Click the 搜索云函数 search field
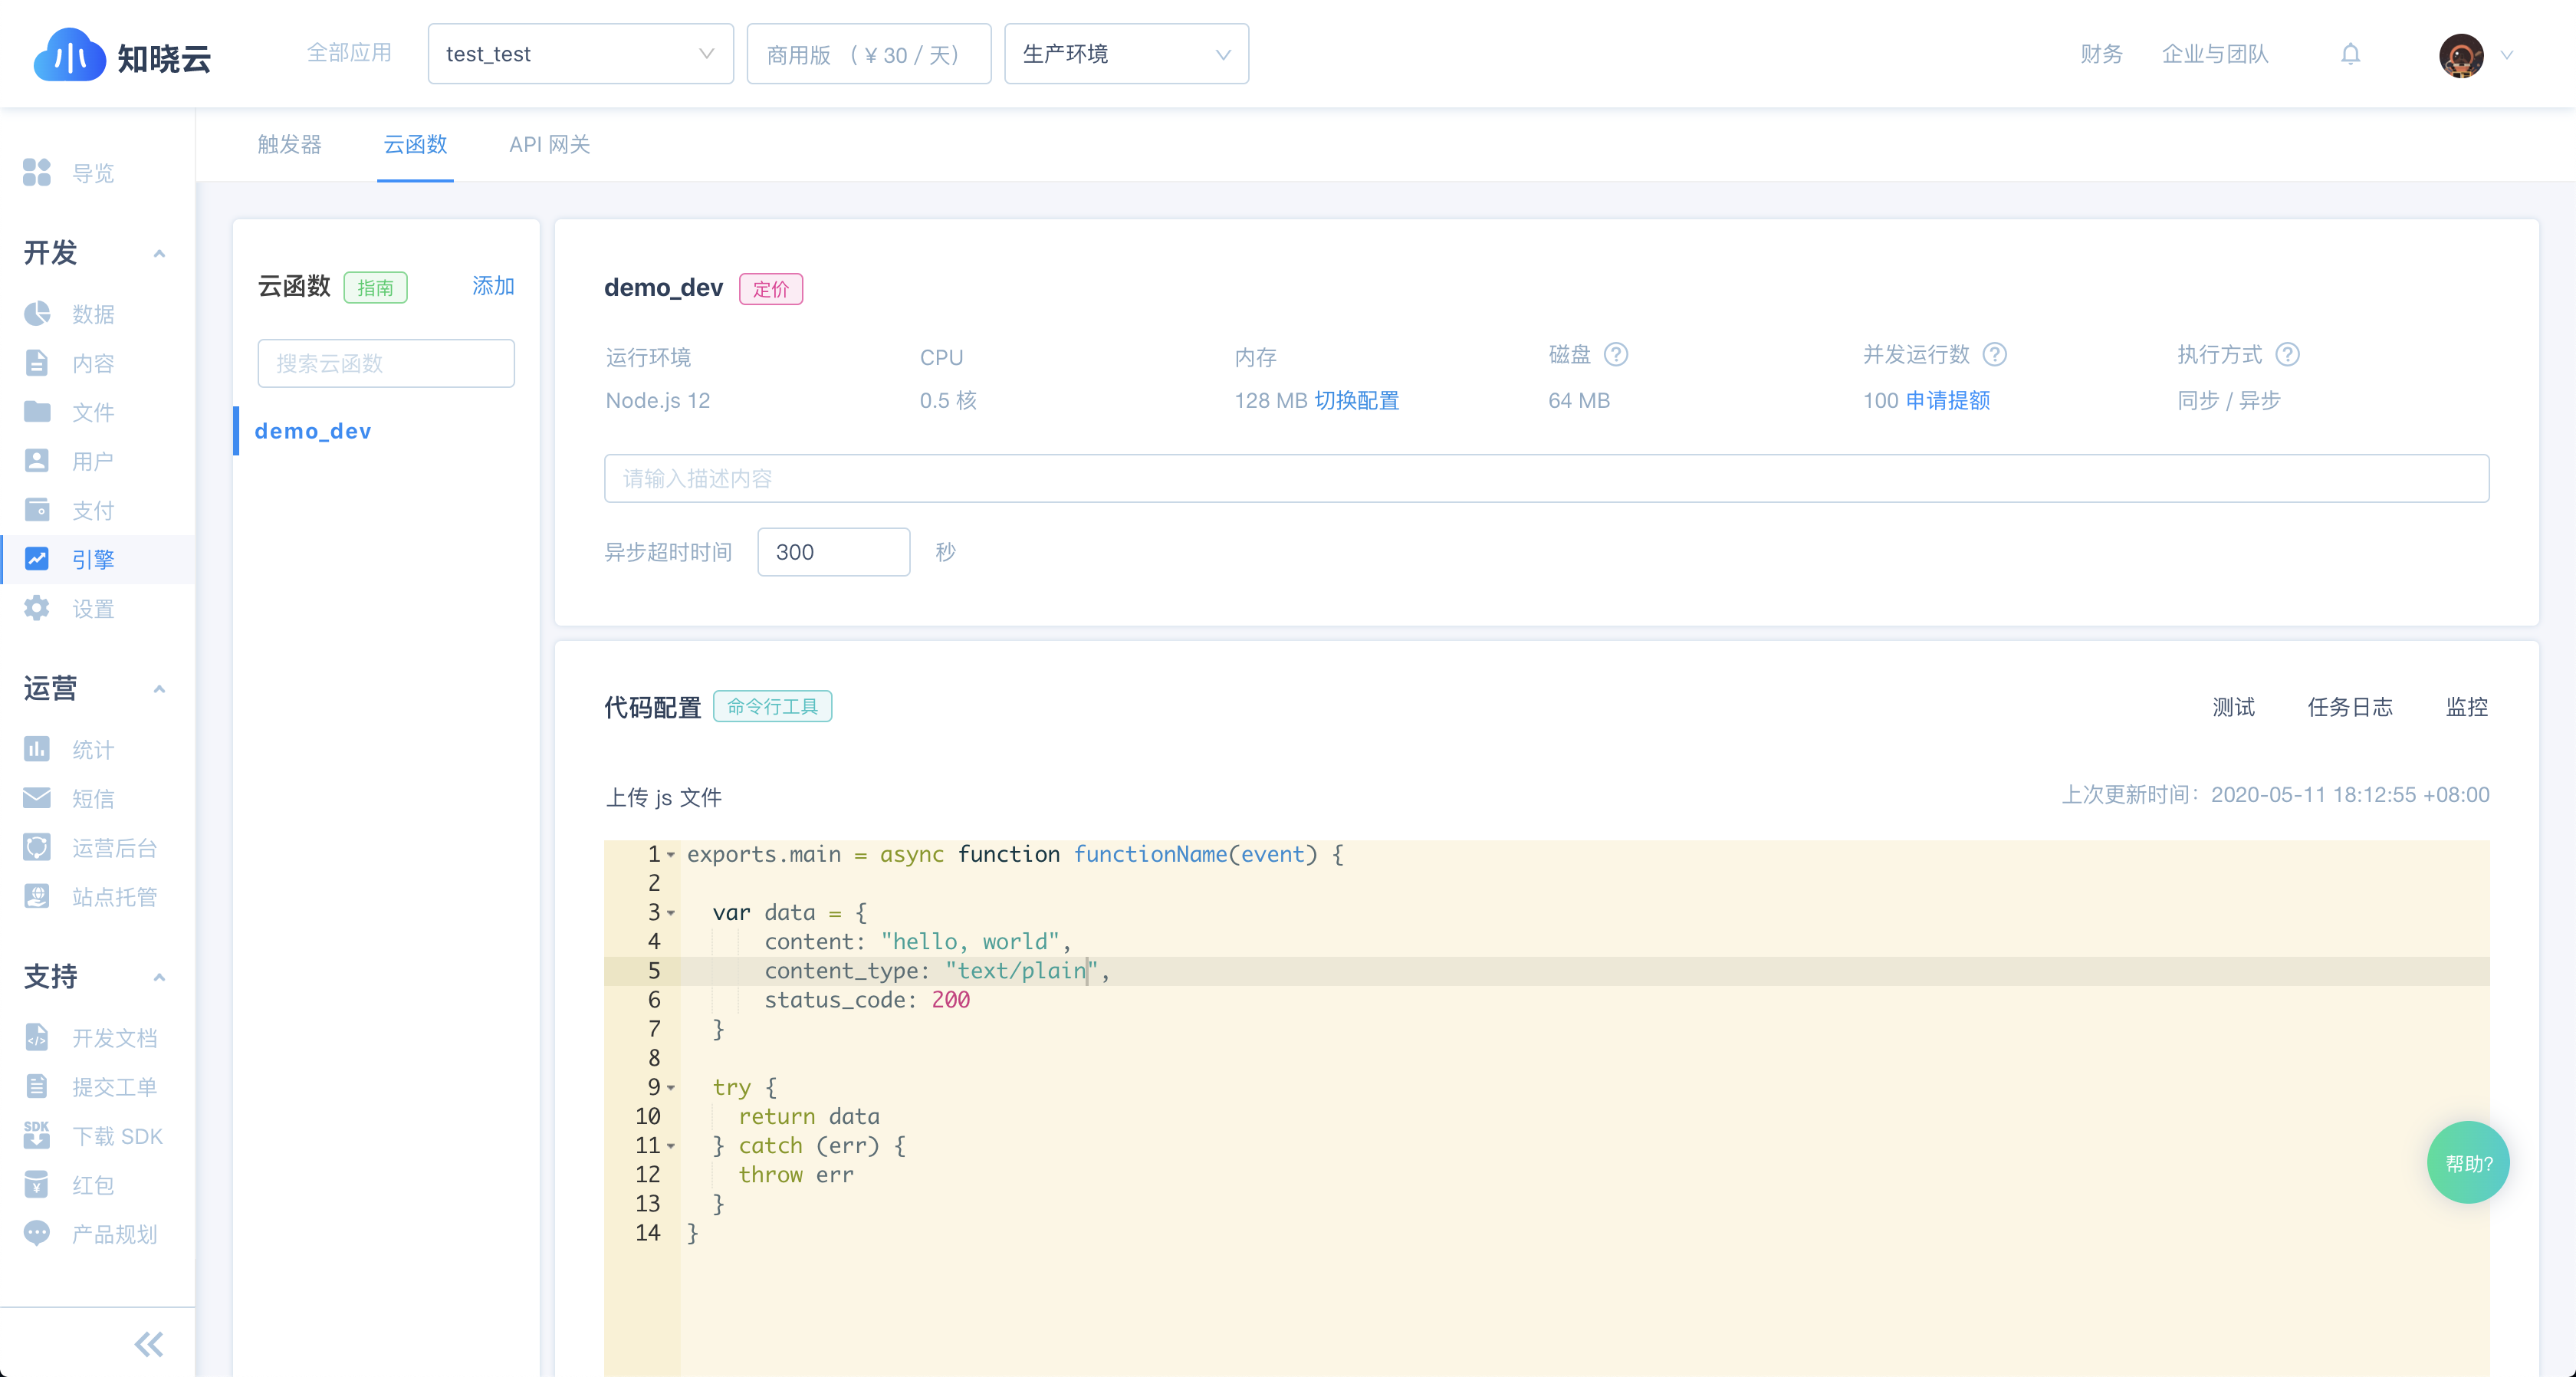The image size is (2576, 1377). pos(386,363)
